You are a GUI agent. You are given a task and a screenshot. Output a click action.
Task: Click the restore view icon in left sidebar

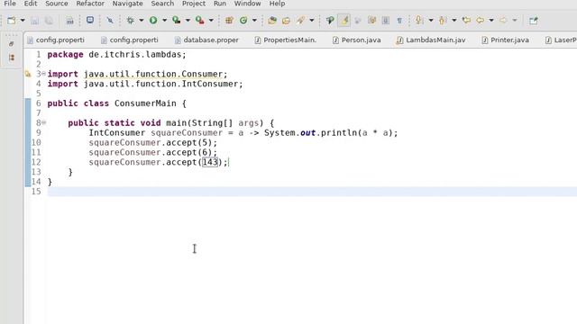coord(12,44)
